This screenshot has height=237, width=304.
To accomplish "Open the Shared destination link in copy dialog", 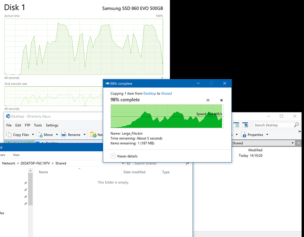I will pyautogui.click(x=166, y=93).
